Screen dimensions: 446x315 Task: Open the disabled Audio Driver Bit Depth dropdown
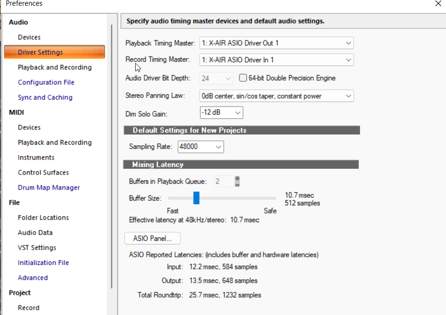pos(216,78)
